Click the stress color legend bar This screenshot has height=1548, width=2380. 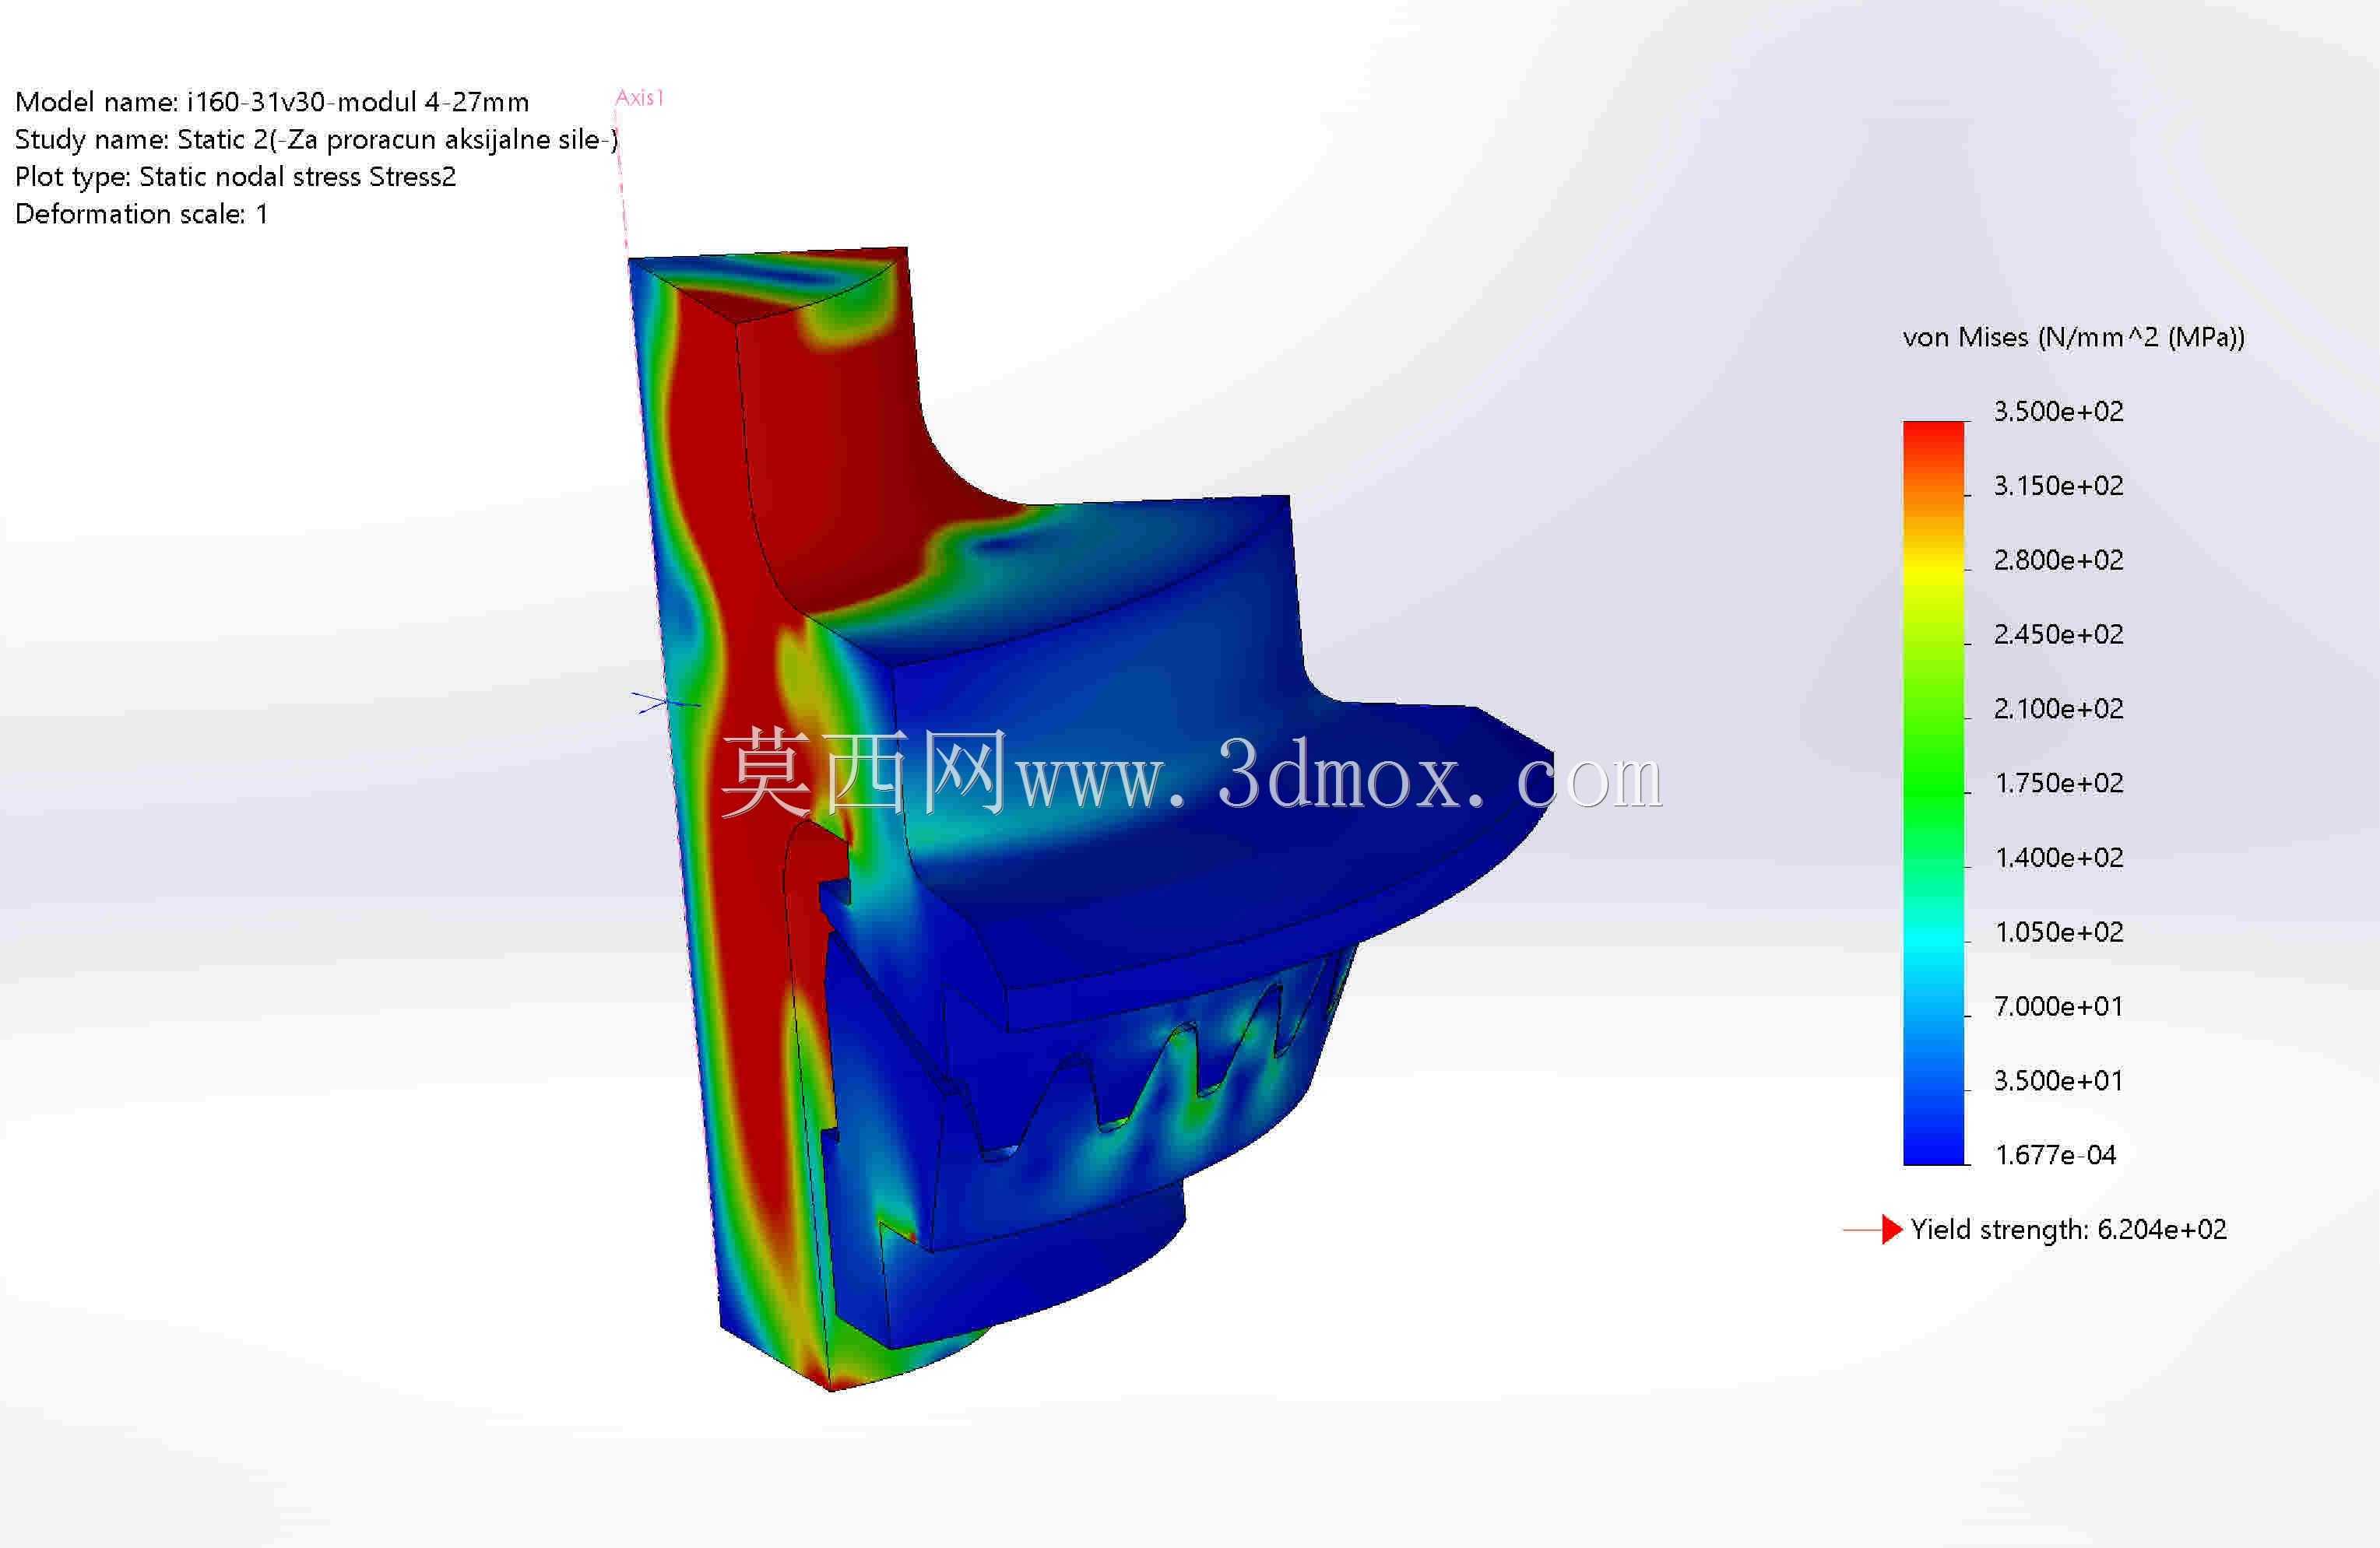[x=1933, y=792]
